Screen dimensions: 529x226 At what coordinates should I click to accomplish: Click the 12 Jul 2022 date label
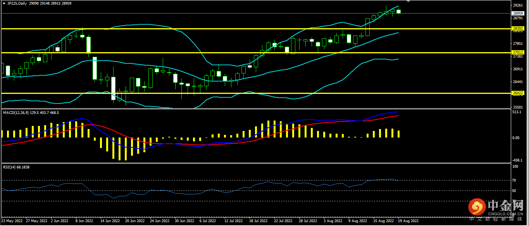click(233, 221)
